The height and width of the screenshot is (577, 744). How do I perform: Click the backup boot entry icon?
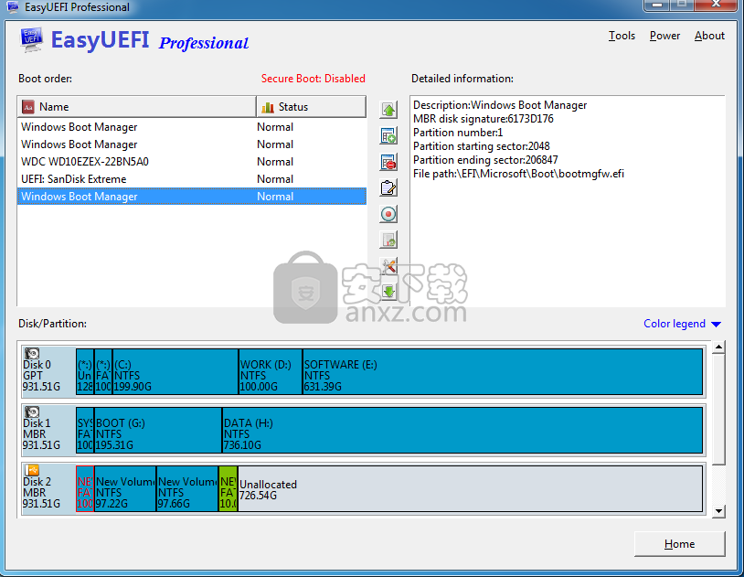[x=388, y=240]
